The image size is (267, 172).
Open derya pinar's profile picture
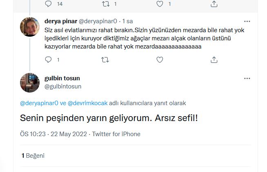click(x=30, y=26)
